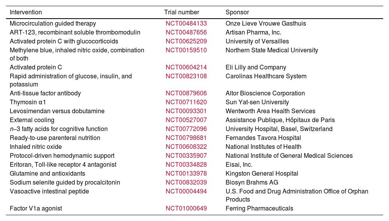Click the NCT00772096 link
This screenshot has height=221, width=389.
pyautogui.click(x=186, y=129)
